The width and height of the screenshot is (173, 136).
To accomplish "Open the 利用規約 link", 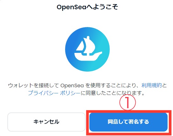I will (x=152, y=85).
